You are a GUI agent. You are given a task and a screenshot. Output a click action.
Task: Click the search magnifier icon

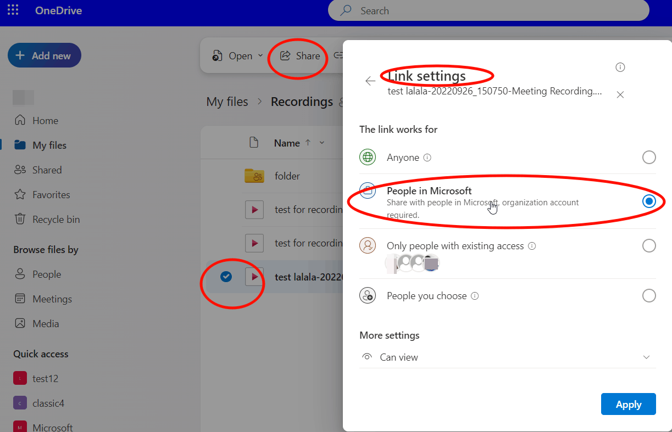[346, 10]
